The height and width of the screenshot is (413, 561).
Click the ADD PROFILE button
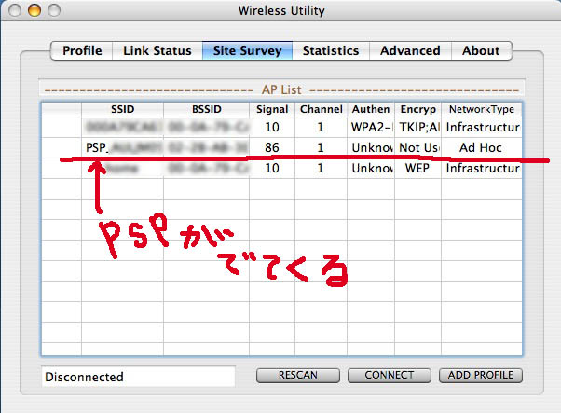(481, 375)
